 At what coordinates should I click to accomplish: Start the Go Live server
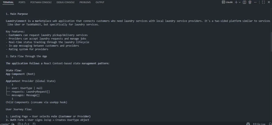point(259,124)
